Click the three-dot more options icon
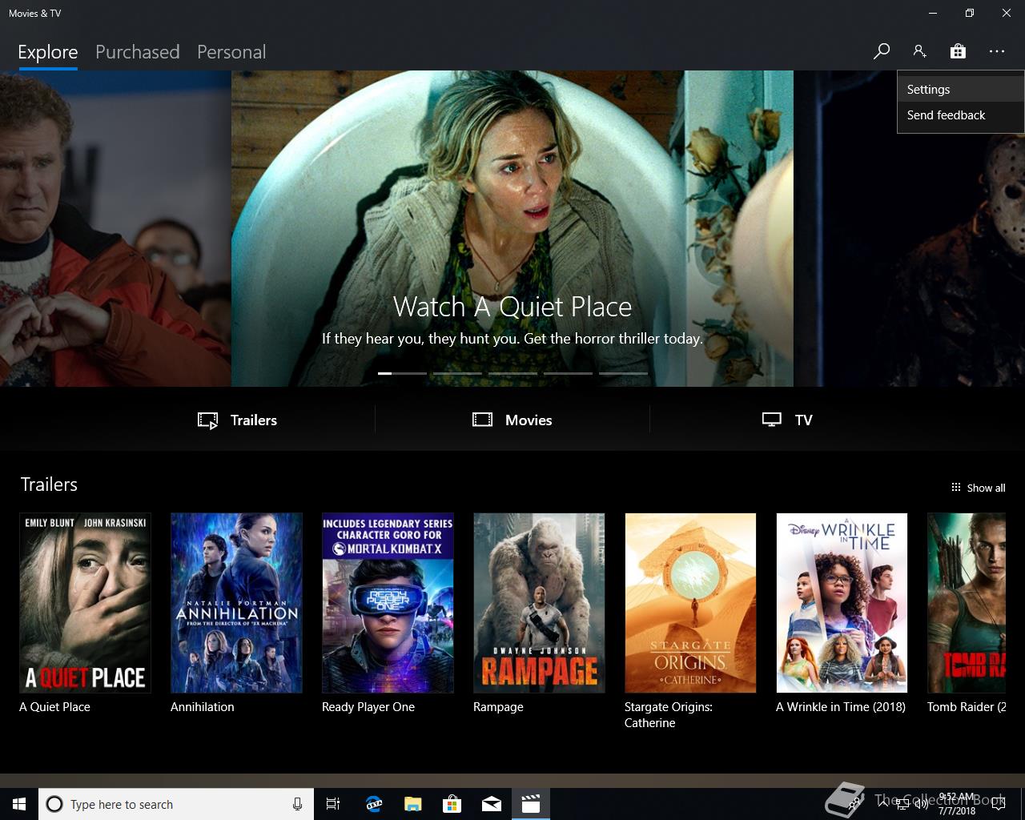 pos(996,51)
